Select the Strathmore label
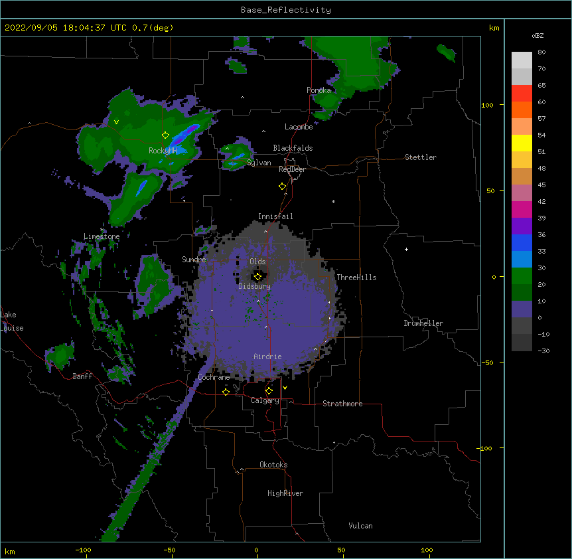The width and height of the screenshot is (572, 559). pyautogui.click(x=342, y=404)
